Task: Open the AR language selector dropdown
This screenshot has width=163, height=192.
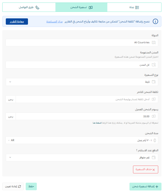Action: (11, 140)
